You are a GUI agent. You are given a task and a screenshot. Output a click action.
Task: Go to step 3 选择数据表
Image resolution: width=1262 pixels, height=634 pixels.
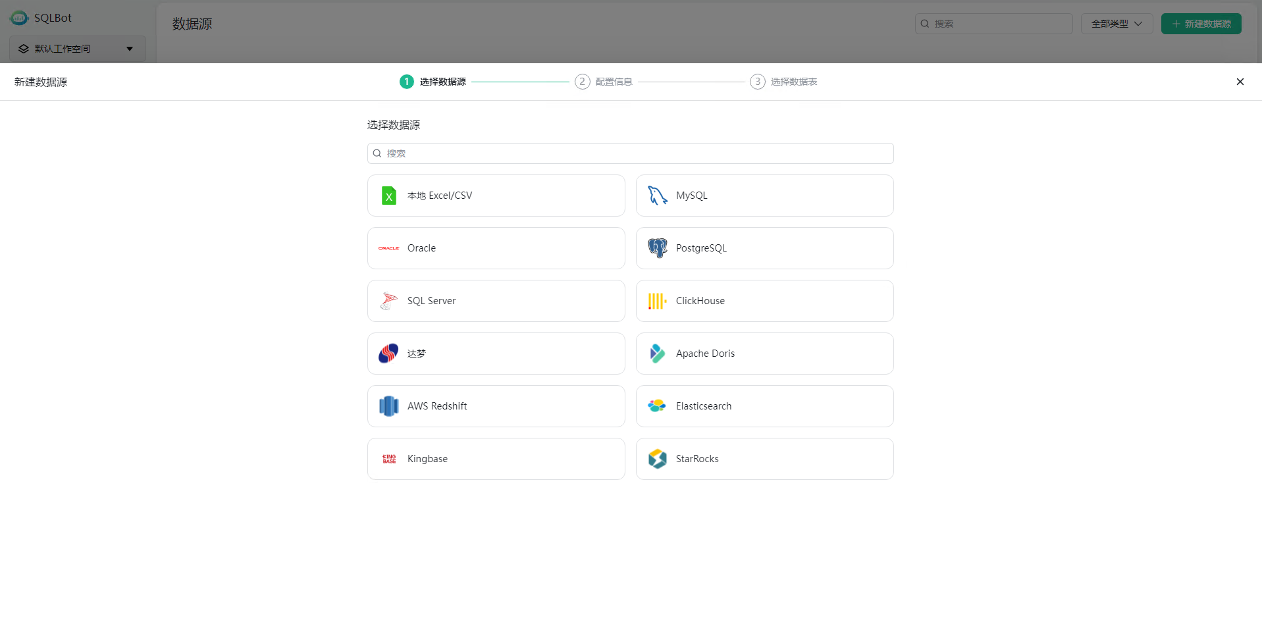click(783, 82)
